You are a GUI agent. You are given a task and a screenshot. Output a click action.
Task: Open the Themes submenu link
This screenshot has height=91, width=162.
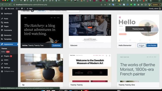pos(4,48)
